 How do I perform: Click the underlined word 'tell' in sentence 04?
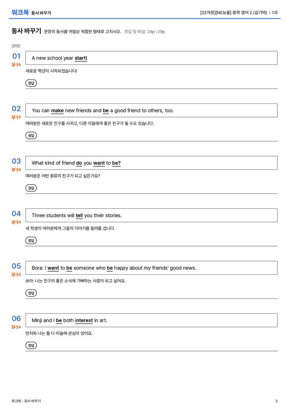79,216
